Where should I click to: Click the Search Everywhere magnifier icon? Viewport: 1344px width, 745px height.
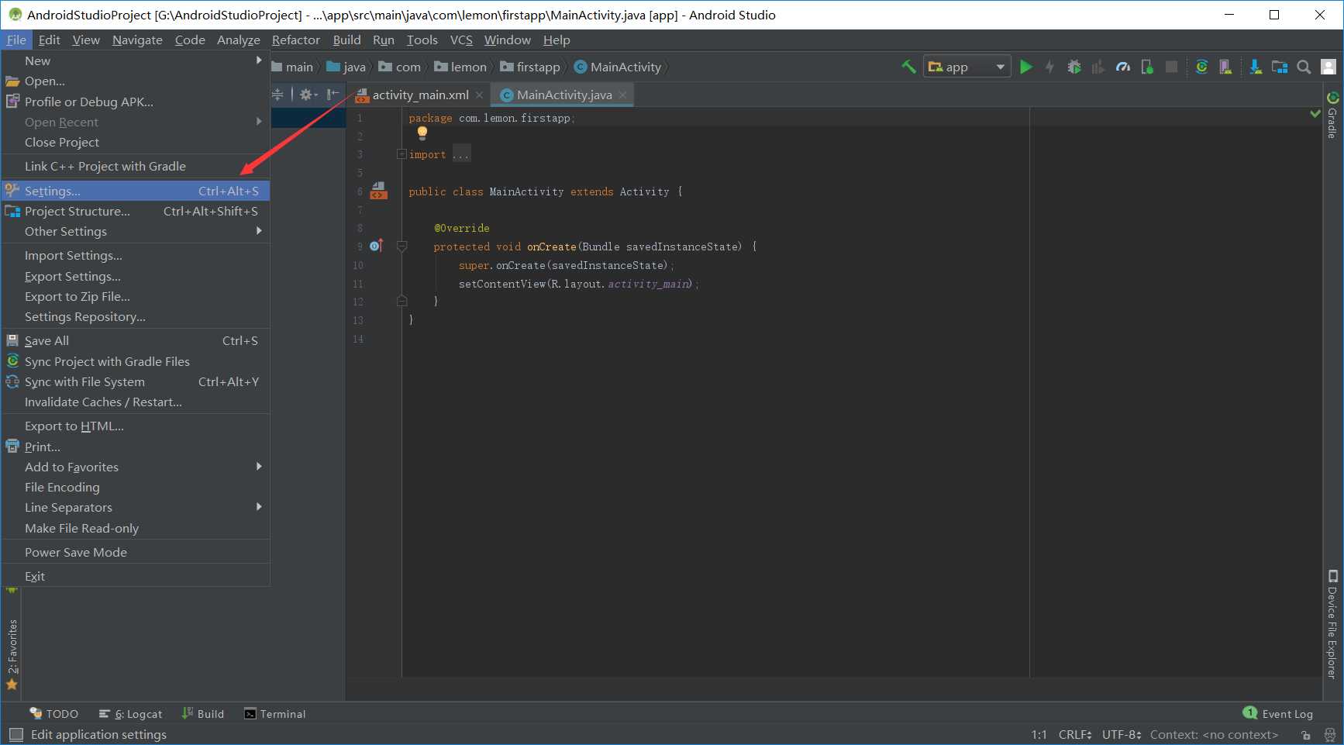click(x=1304, y=67)
